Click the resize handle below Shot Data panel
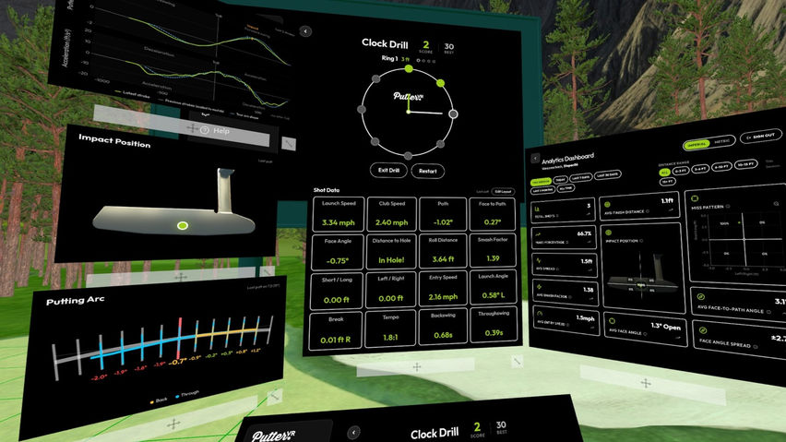The image size is (786, 442). point(518,362)
